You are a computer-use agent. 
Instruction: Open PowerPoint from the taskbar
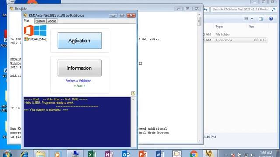click(x=143, y=154)
